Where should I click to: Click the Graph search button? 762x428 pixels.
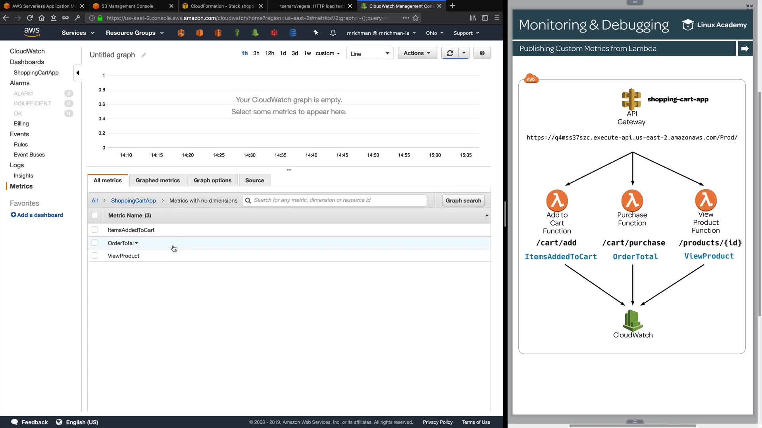[463, 201]
